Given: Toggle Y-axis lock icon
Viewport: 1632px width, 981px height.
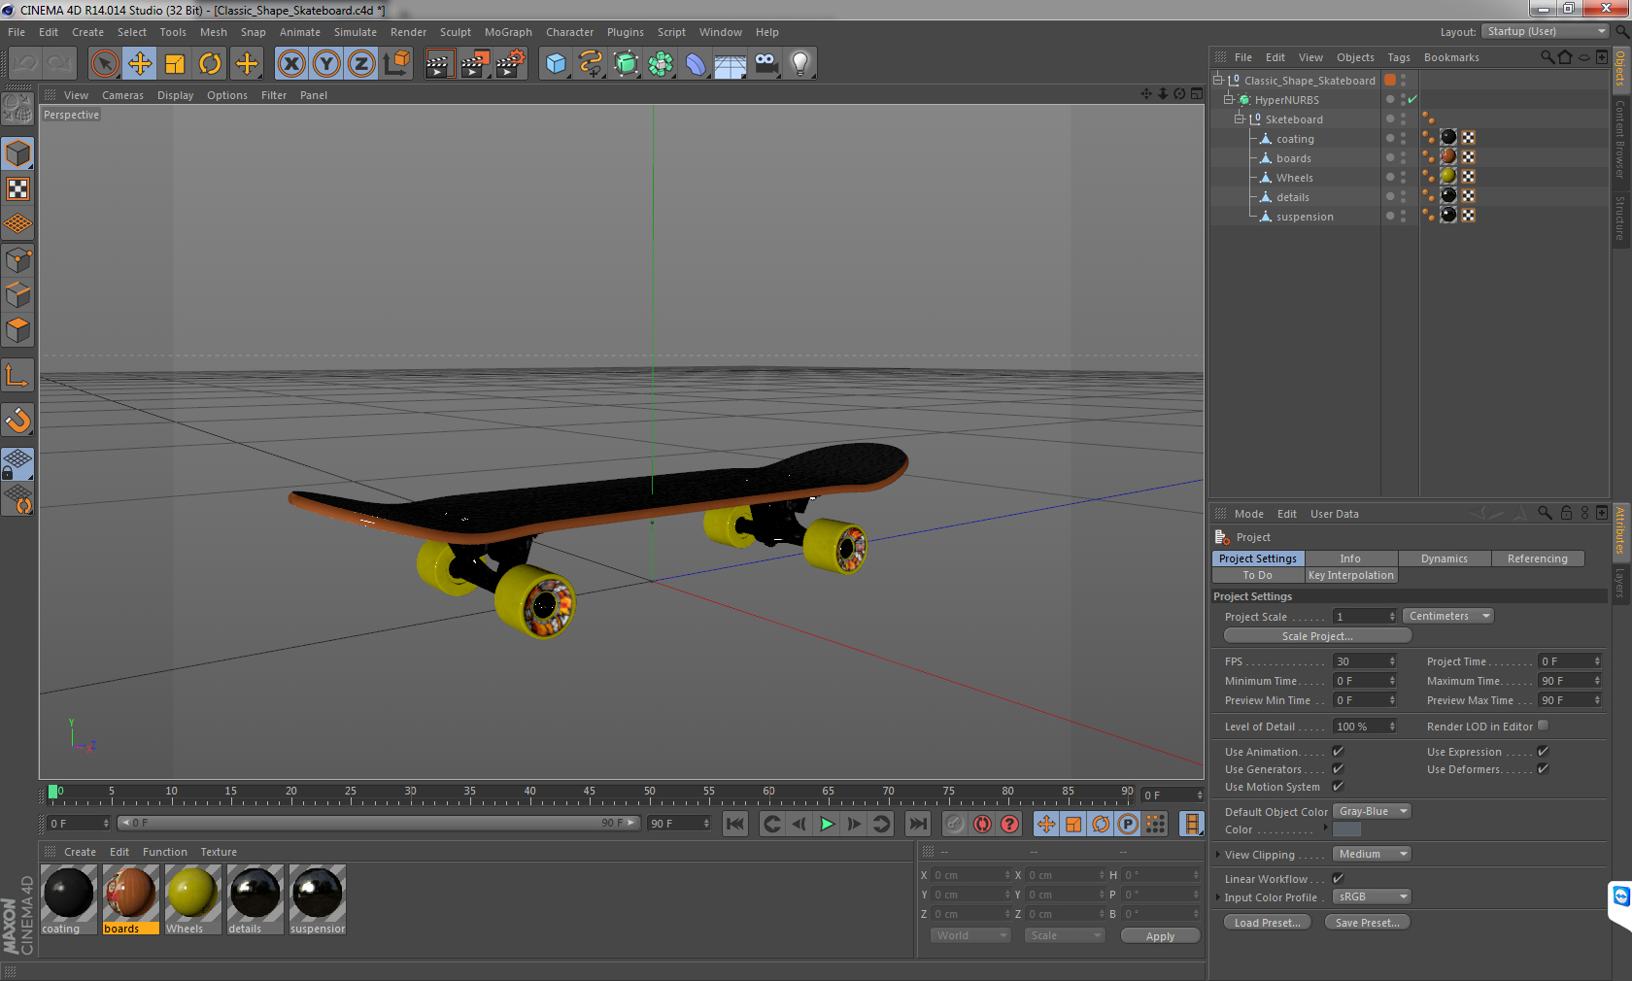Looking at the screenshot, I should 326,64.
